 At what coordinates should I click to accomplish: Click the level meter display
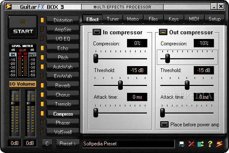click(23, 61)
